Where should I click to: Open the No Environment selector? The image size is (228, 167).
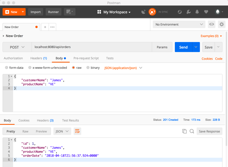tap(179, 24)
